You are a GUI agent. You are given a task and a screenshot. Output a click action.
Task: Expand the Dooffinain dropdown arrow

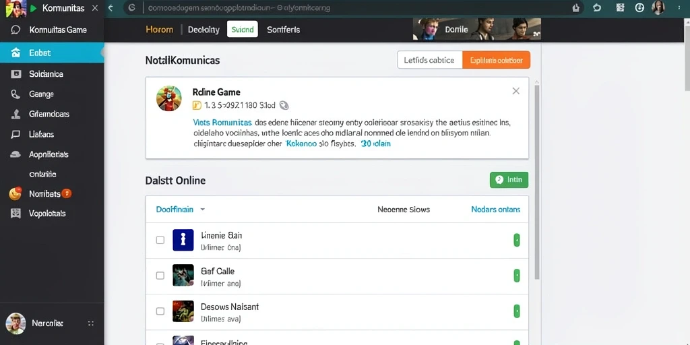click(202, 210)
